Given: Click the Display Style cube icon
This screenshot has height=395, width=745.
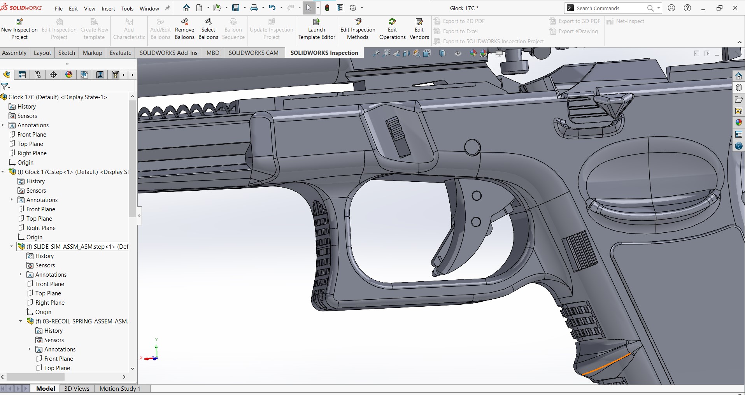Looking at the screenshot, I should pyautogui.click(x=442, y=53).
